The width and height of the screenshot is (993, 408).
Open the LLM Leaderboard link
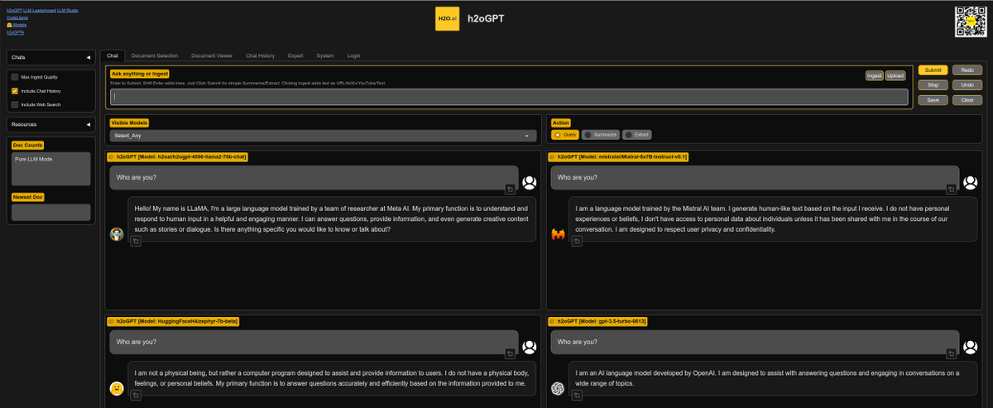click(x=39, y=9)
